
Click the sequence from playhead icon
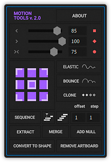pyautogui.click(x=48, y=117)
